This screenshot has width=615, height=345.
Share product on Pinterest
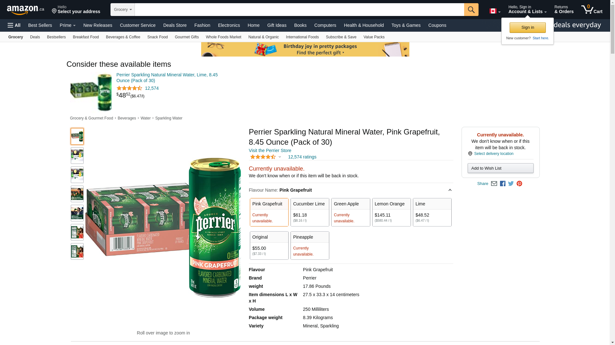coord(519,184)
